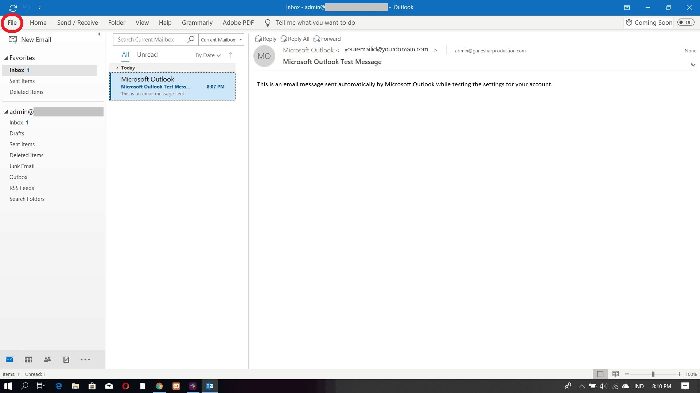Show All messages filter
The width and height of the screenshot is (700, 393).
[125, 55]
